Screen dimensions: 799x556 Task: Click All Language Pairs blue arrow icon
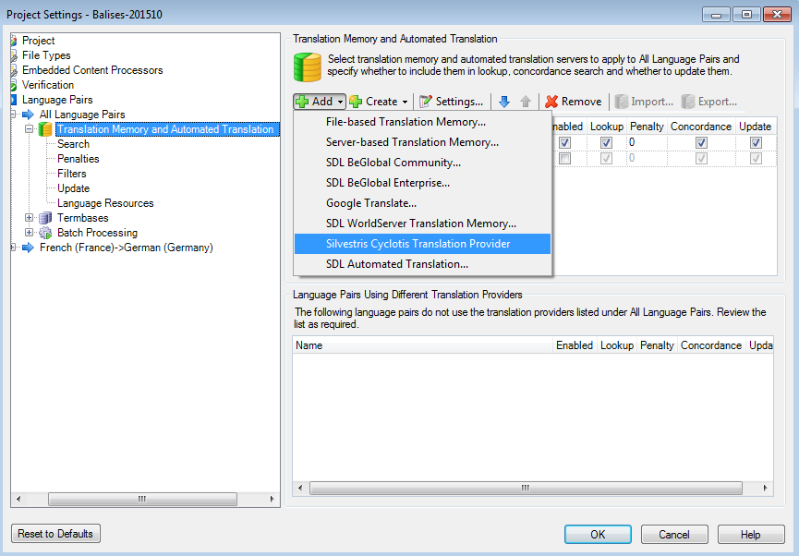[28, 115]
